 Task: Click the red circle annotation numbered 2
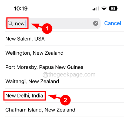click(65, 100)
